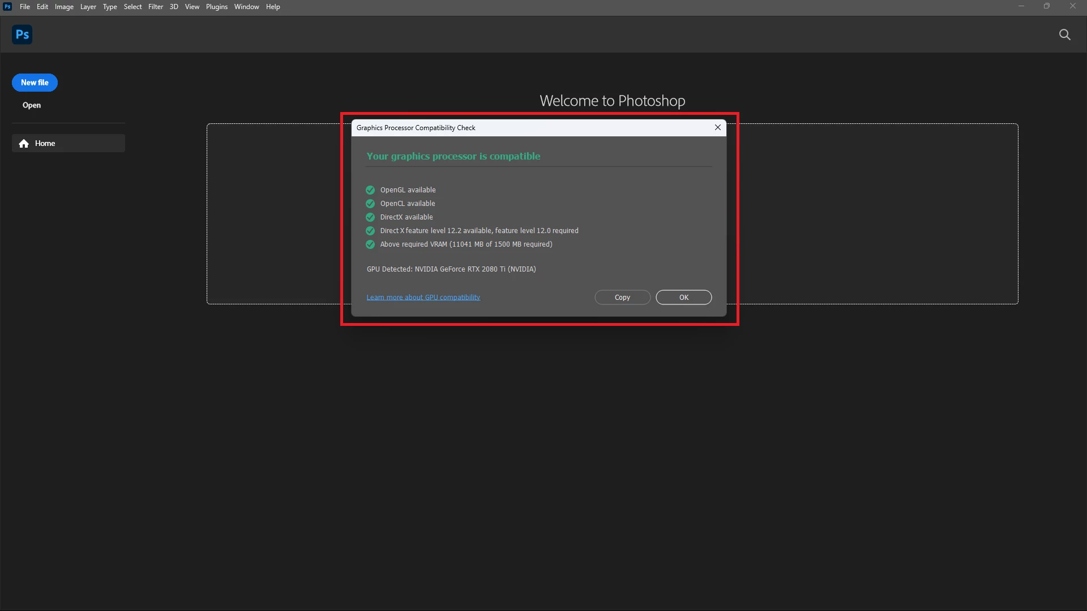Click the small Ps icon in title bar
Image resolution: width=1087 pixels, height=611 pixels.
tap(7, 7)
